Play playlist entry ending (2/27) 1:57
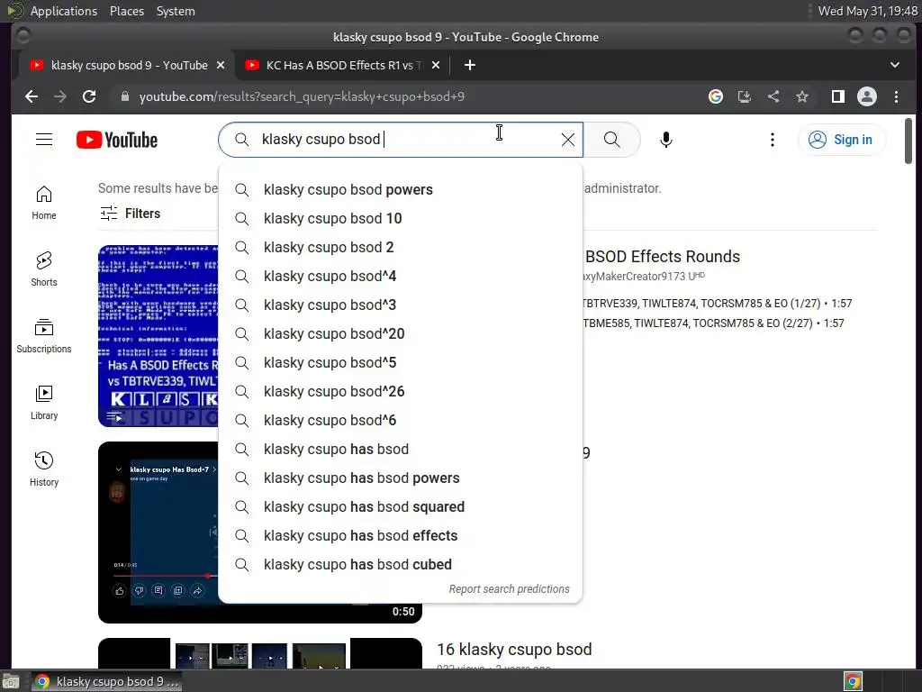The width and height of the screenshot is (922, 692). coord(713,323)
